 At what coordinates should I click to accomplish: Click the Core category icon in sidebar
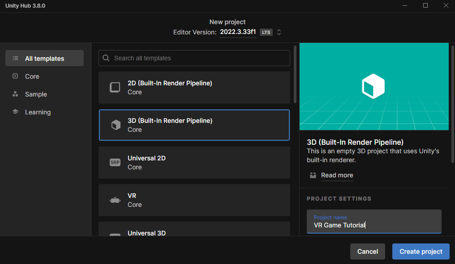[16, 76]
